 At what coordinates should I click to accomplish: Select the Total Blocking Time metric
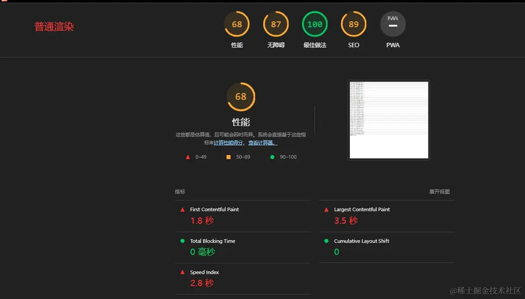pos(243,248)
